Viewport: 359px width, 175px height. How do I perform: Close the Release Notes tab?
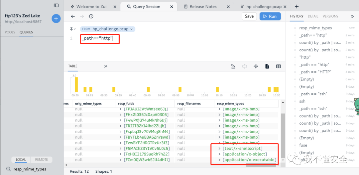tap(228, 7)
